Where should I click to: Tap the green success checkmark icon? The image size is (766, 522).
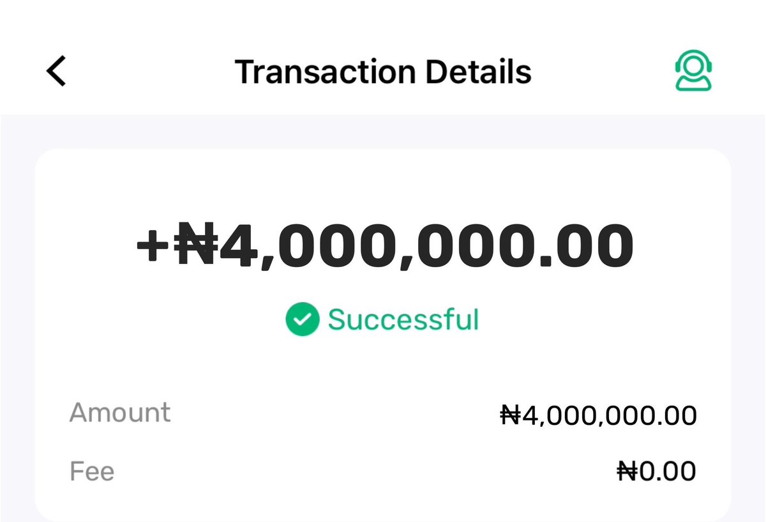pos(302,319)
